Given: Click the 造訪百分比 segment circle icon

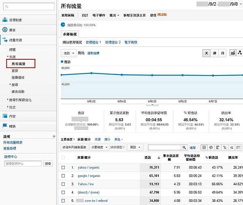Looking at the screenshot, I should coord(63,25).
